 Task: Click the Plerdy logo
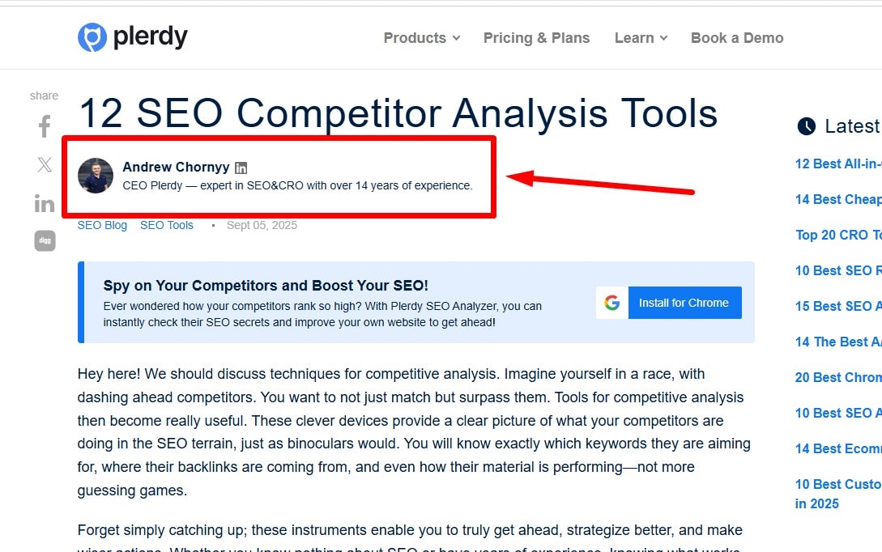[x=131, y=36]
